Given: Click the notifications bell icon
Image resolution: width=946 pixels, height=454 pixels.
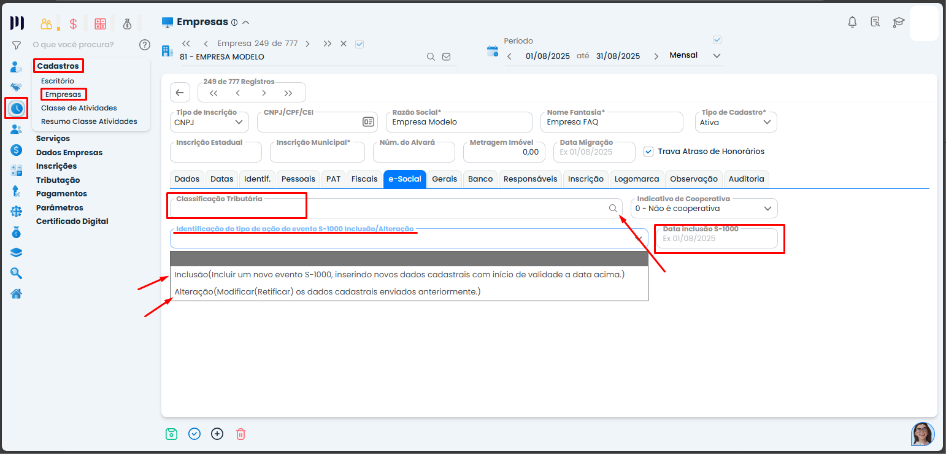Looking at the screenshot, I should (x=852, y=22).
